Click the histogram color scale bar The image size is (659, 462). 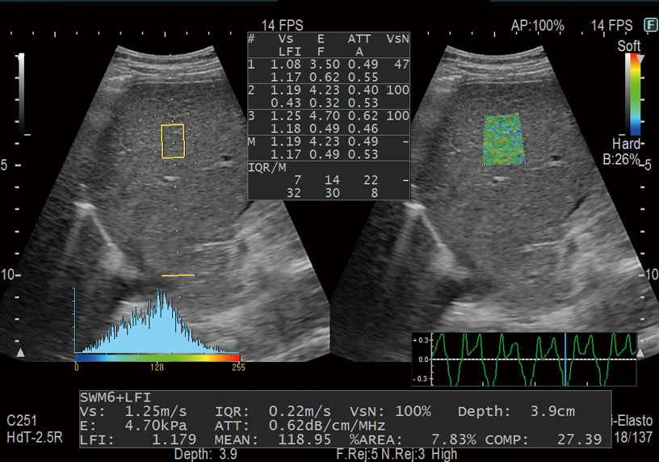(157, 356)
